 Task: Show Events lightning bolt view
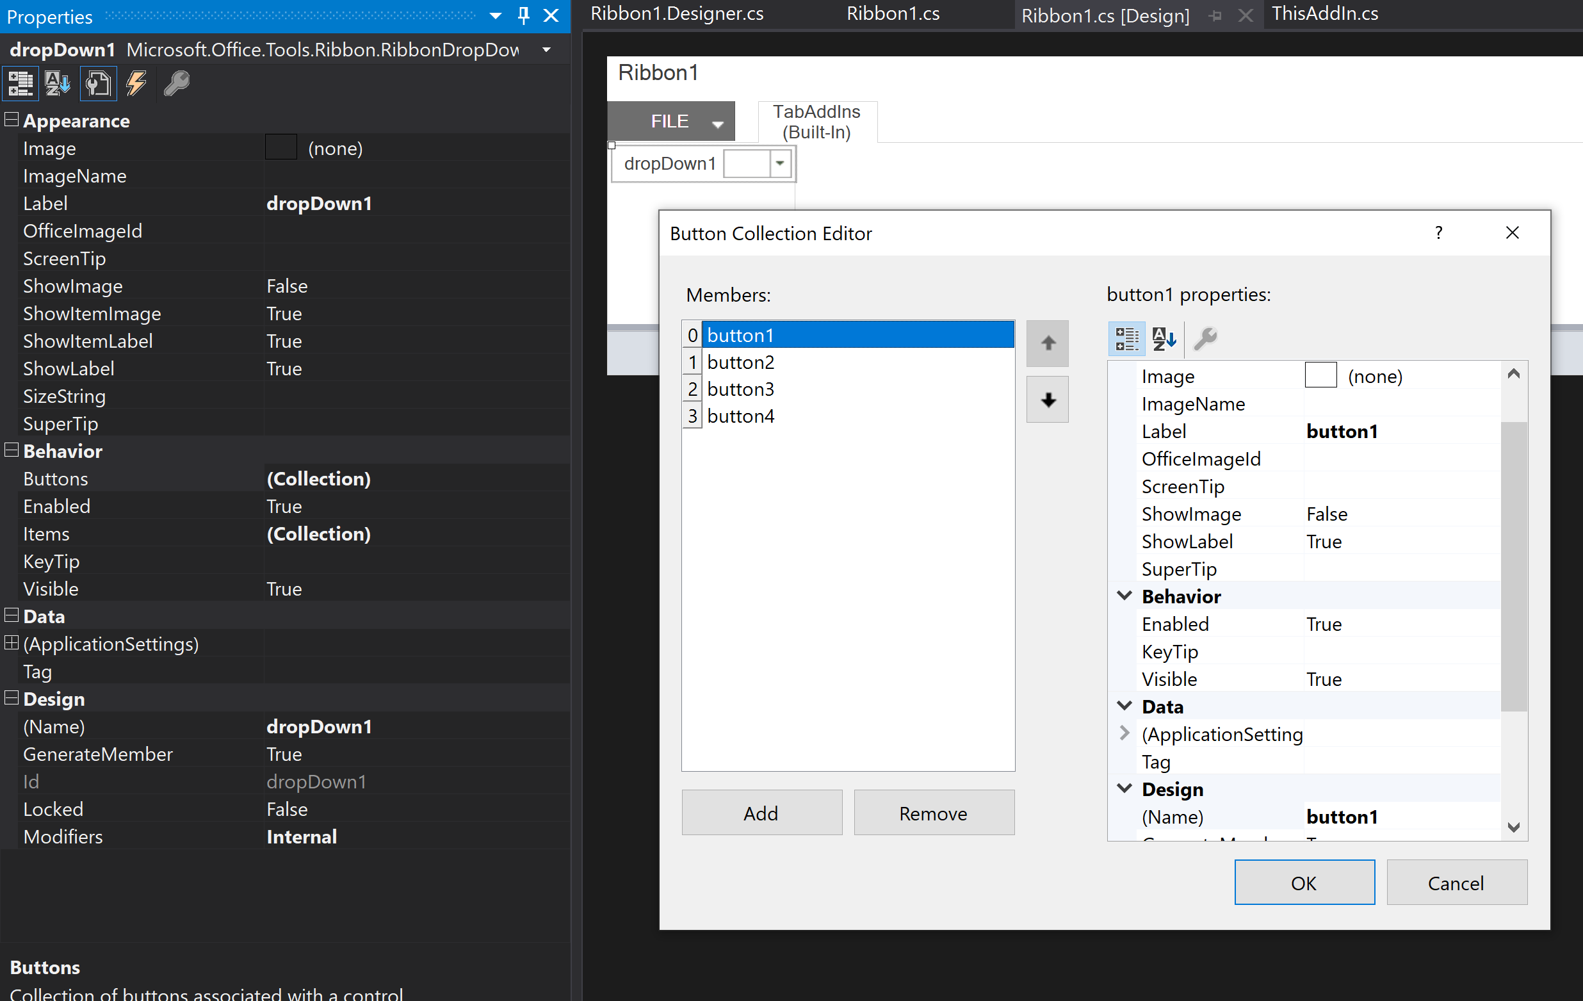click(x=136, y=83)
